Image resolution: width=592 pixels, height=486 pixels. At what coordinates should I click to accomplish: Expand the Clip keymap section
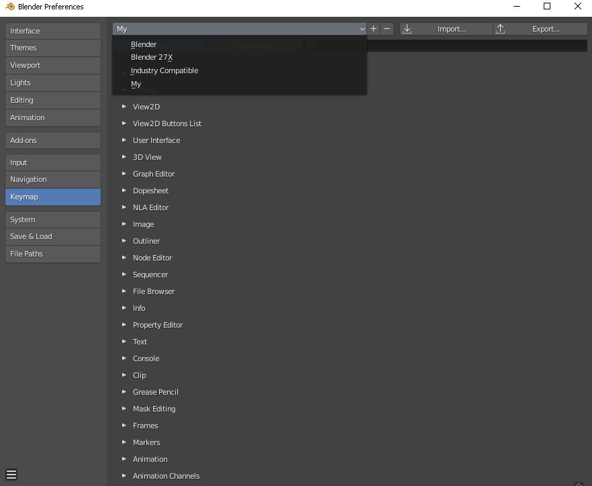(124, 375)
